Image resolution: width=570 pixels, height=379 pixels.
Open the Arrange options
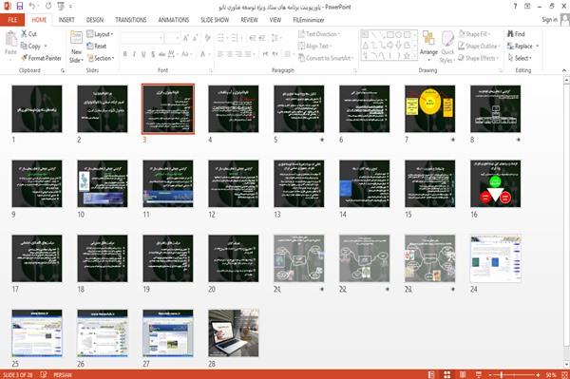click(428, 47)
